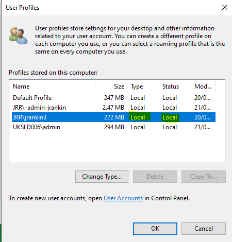This screenshot has width=232, height=242.
Task: Open the Change Type dialog
Action: point(102,177)
